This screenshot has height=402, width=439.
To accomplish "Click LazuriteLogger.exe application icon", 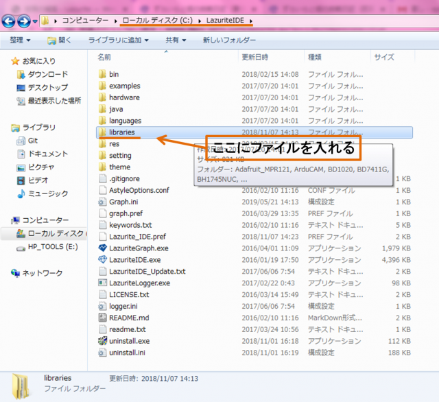I will (102, 283).
